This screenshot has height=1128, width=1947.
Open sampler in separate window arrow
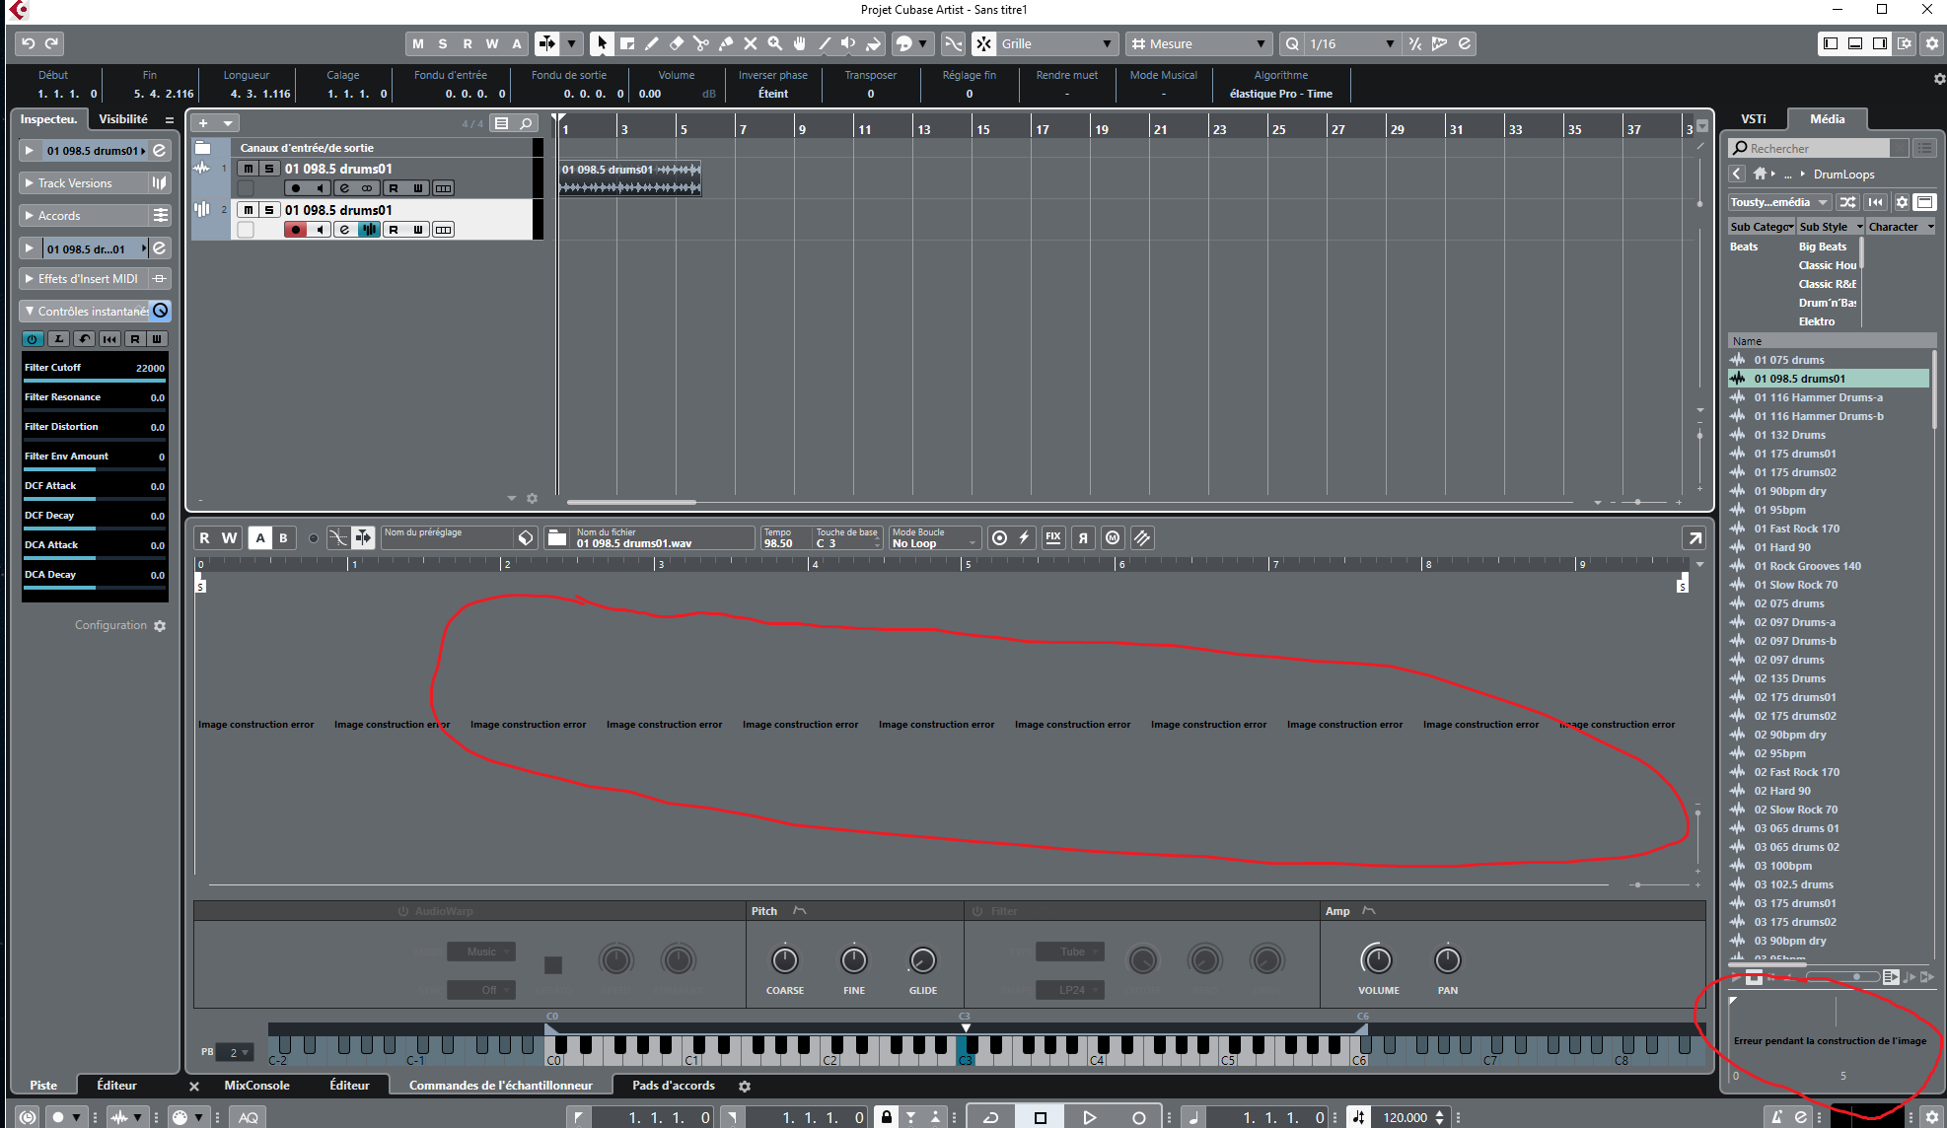(x=1695, y=537)
